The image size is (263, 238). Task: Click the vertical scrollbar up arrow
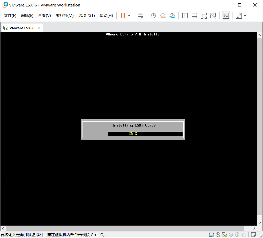[260, 35]
